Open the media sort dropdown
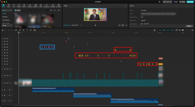This screenshot has height=107, width=195. point(55,11)
